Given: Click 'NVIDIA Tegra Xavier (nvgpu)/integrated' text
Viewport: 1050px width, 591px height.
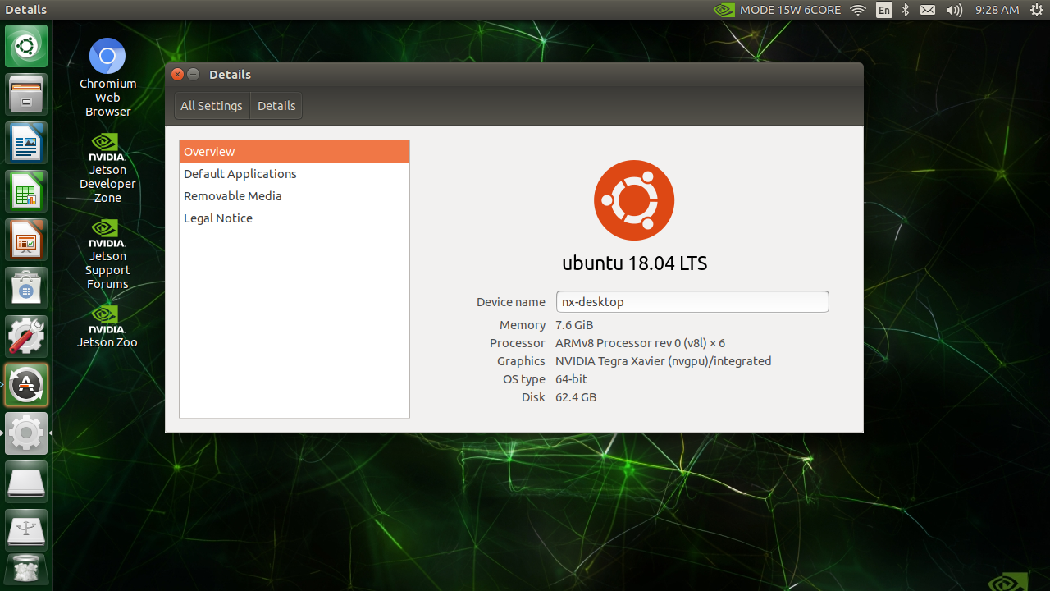Looking at the screenshot, I should click(663, 361).
